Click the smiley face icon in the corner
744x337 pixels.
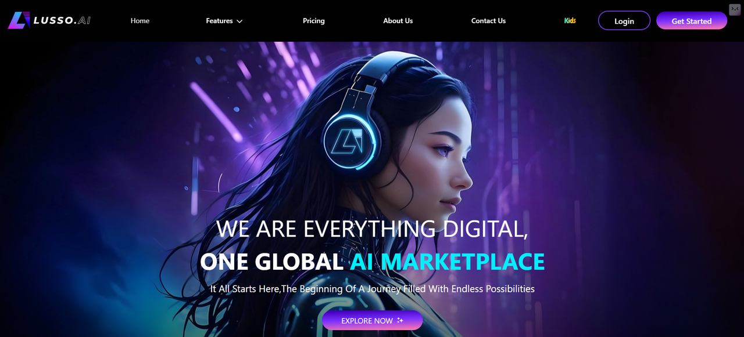point(735,9)
